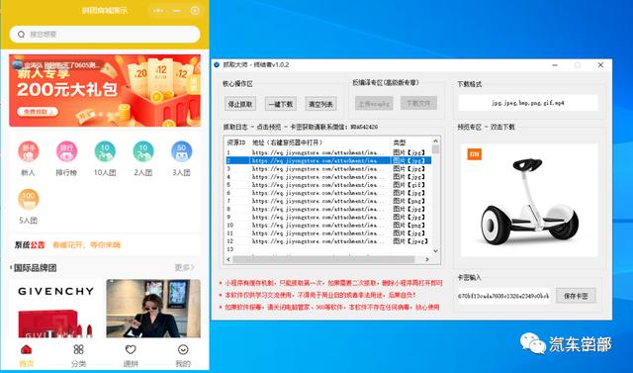Open the mini program three-dots menu
Viewport: 633px width, 373px height.
point(158,11)
